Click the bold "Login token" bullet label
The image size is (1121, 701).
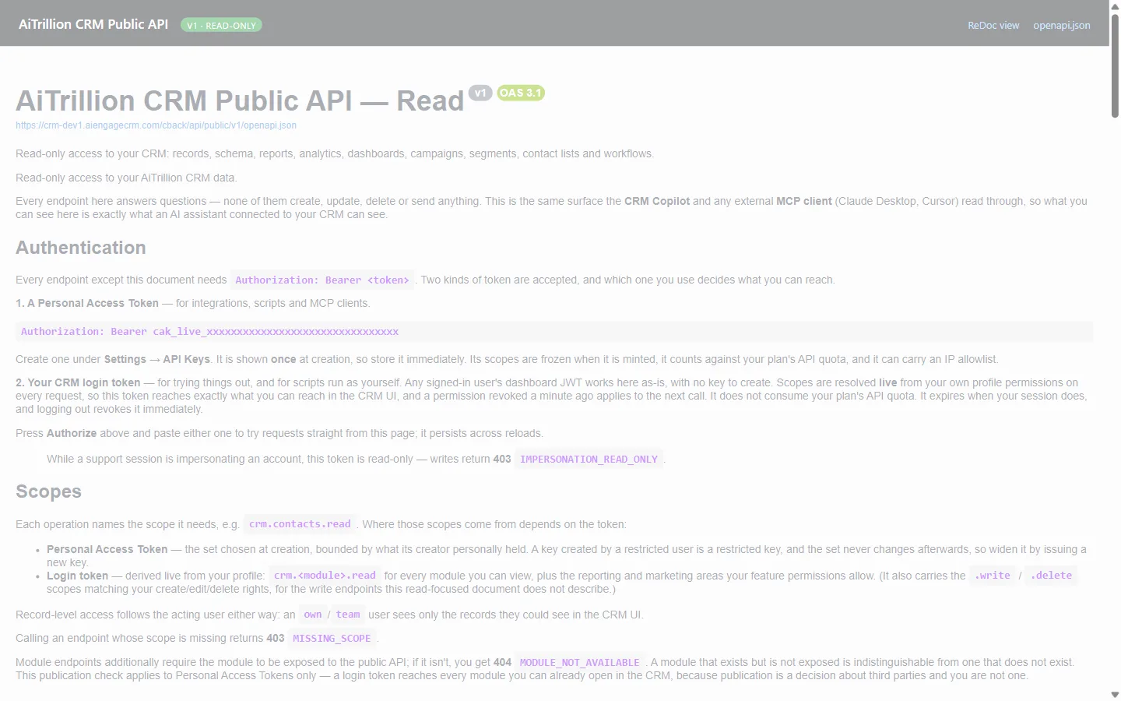coord(77,576)
